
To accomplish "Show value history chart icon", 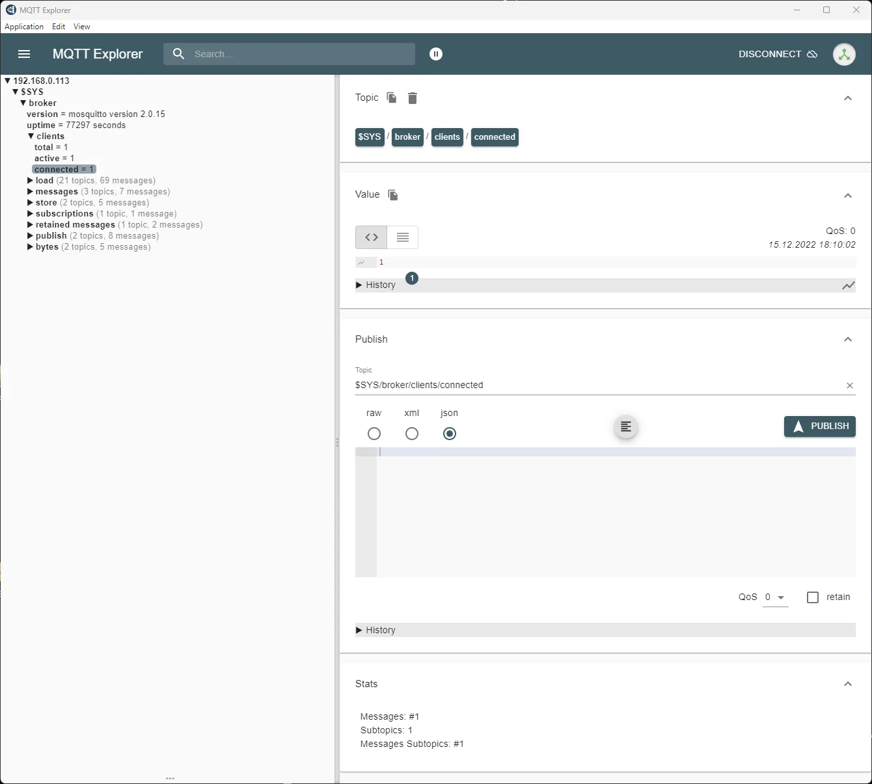I will (849, 285).
